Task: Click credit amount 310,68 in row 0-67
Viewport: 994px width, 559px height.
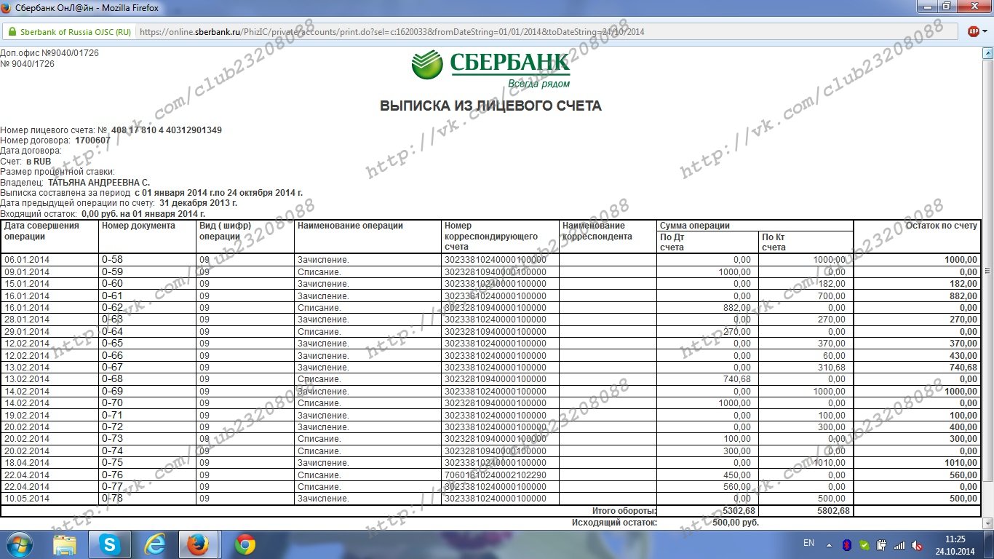Action: (x=832, y=368)
